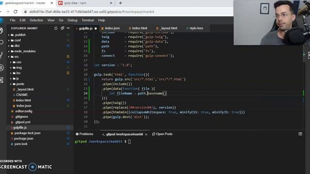Open the View menu
310x174 pixels.
51,20
